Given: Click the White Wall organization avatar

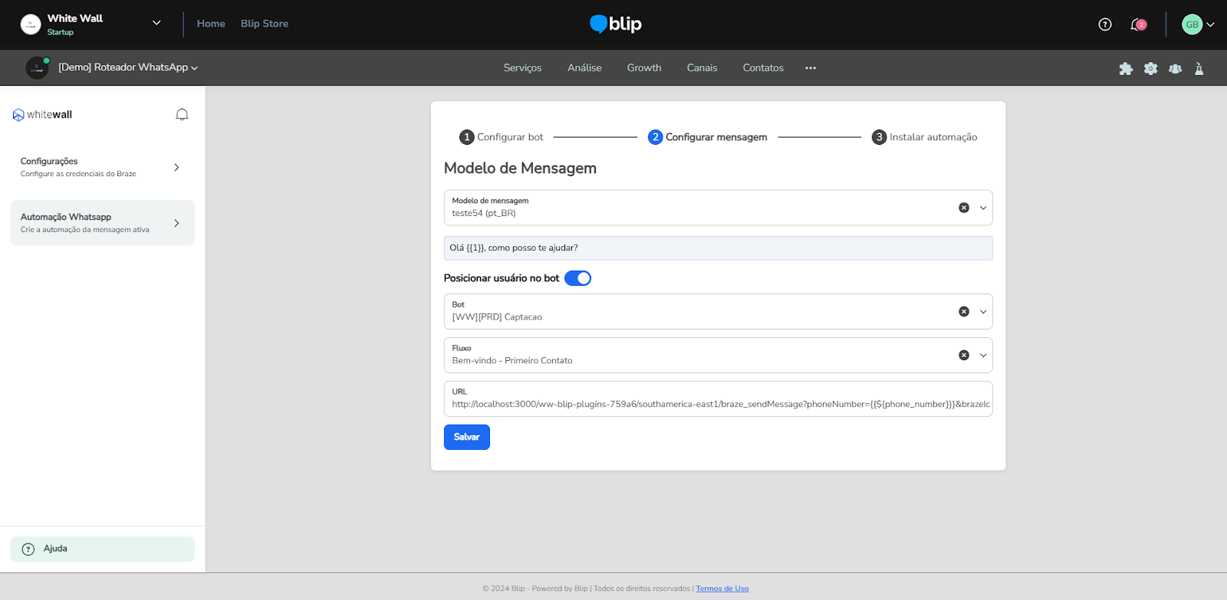Looking at the screenshot, I should [x=31, y=25].
